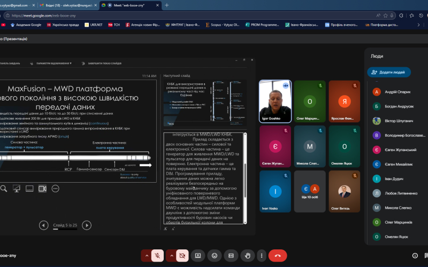Screen dimensions: 428x267
Task: Go to previous slide arrow
Action: coord(44,225)
